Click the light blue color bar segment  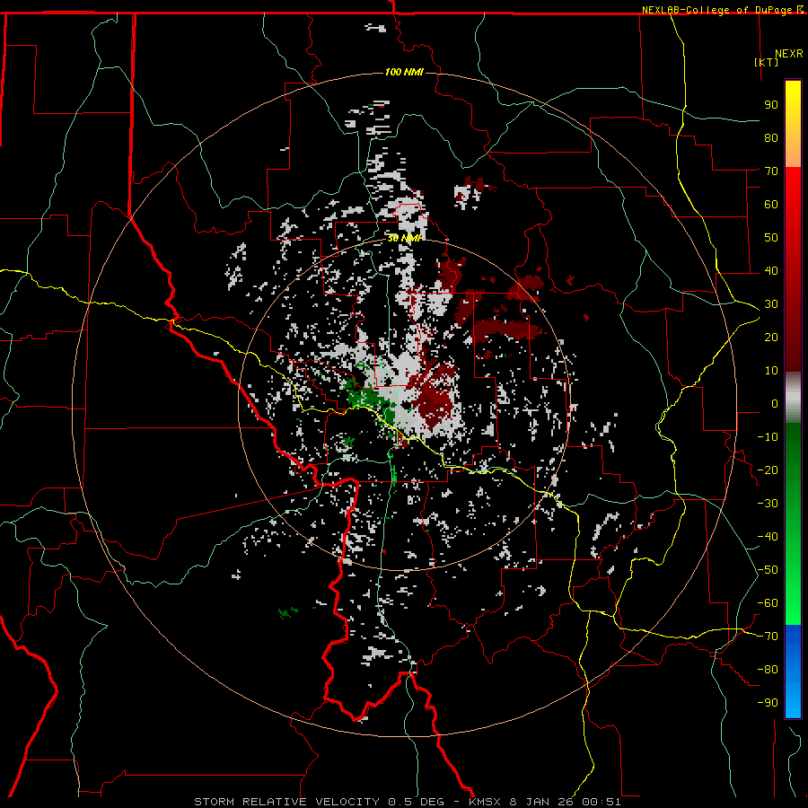click(793, 698)
